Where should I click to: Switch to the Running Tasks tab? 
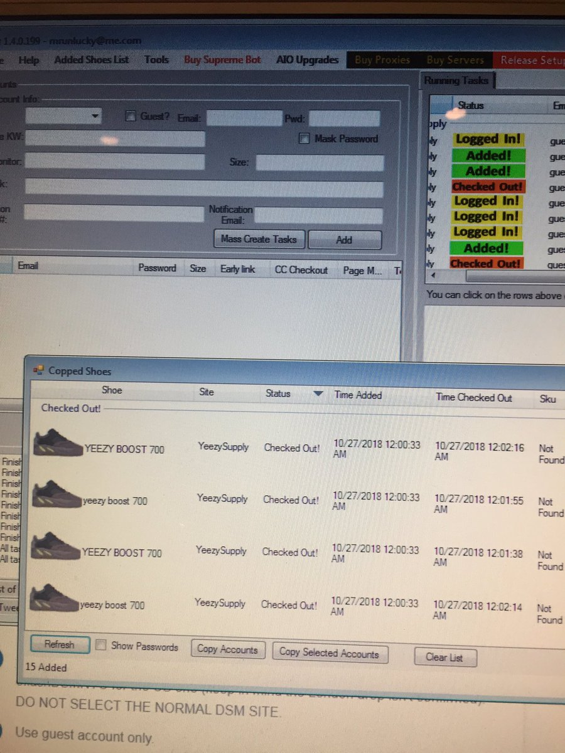click(458, 80)
